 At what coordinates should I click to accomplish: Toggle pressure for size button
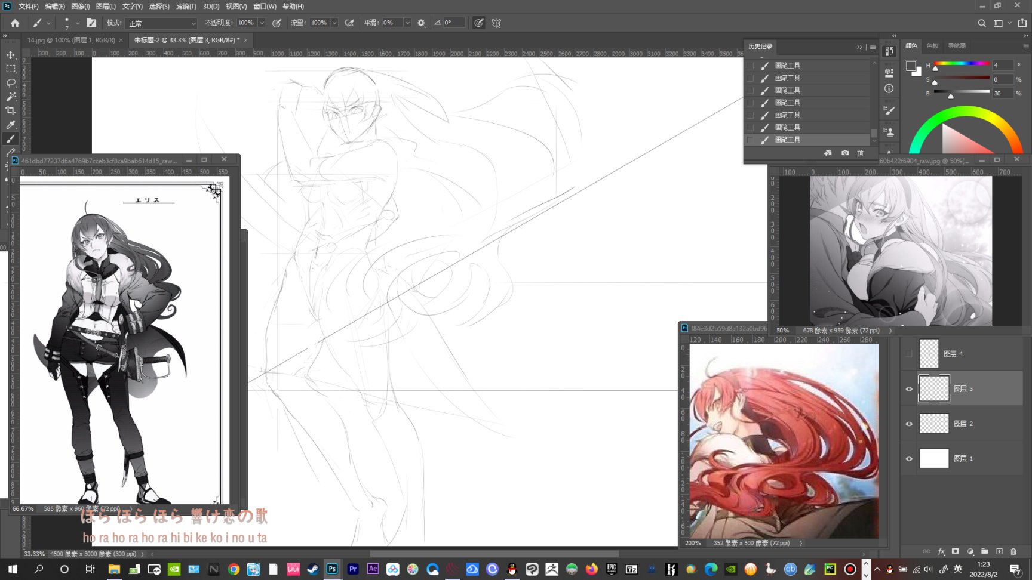click(478, 23)
